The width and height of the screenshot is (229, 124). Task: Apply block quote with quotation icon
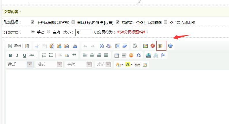coord(74,55)
